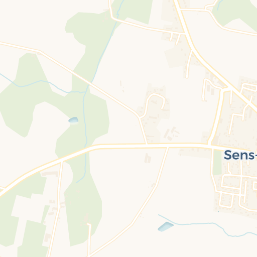
Task: Click the cluster of farm buildings north of the main road
Action: click(x=171, y=134)
